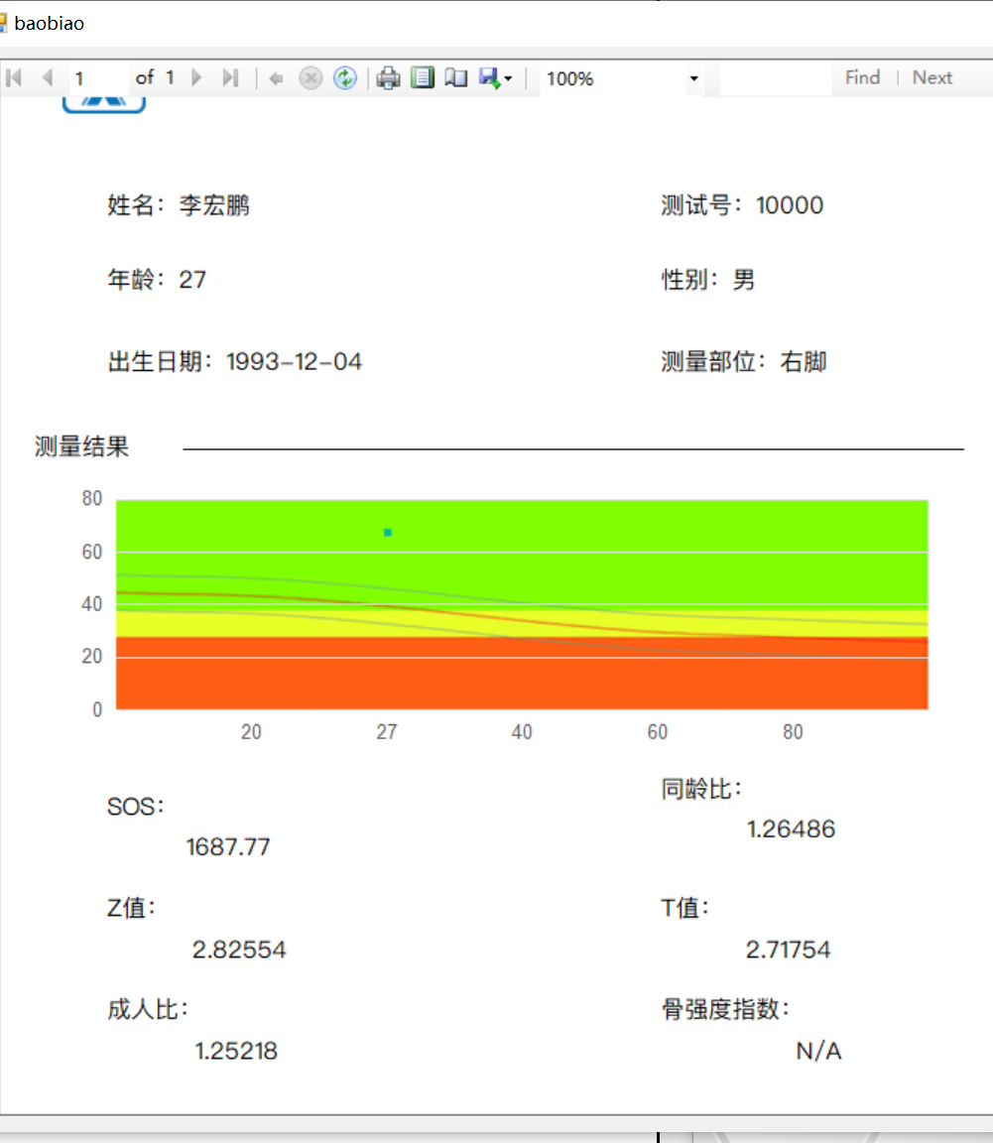Click the name 李宏鹏
Image resolution: width=993 pixels, height=1143 pixels.
214,205
